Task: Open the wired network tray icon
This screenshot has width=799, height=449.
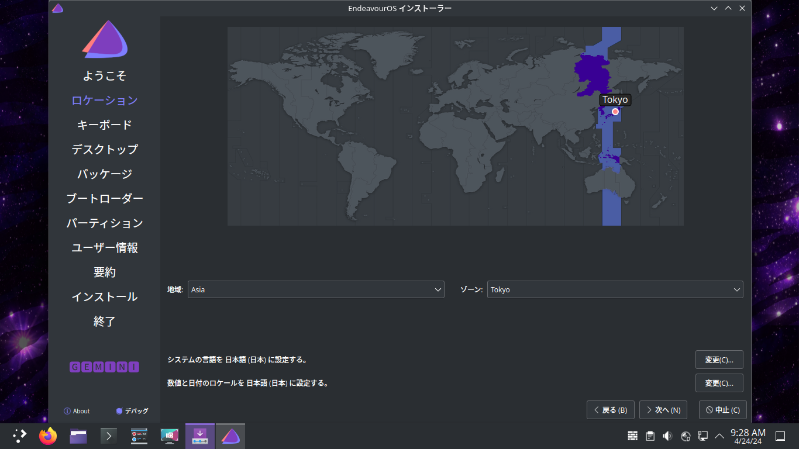Action: [703, 436]
